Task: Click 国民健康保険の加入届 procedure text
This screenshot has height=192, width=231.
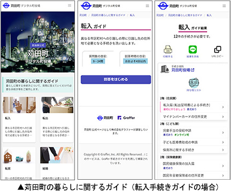Action: (179, 163)
